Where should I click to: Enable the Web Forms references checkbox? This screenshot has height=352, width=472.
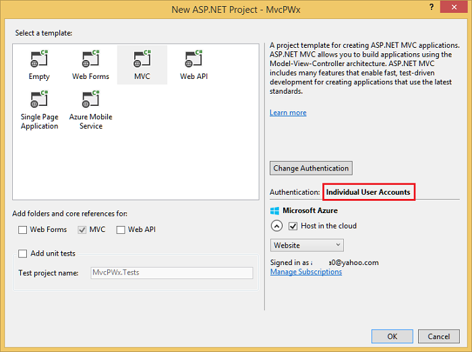23,230
